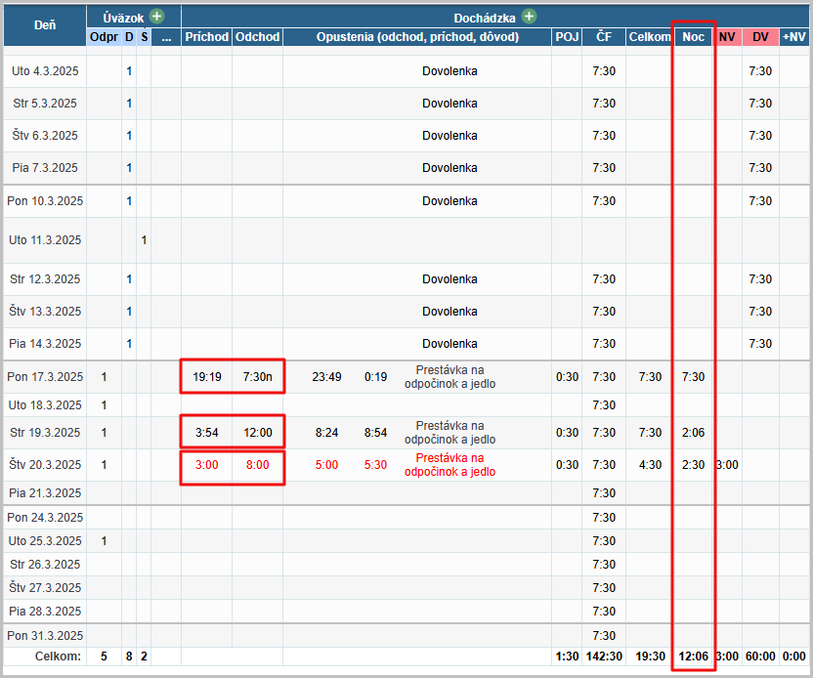Open the +NV column header
The width and height of the screenshot is (813, 678).
[x=794, y=37]
